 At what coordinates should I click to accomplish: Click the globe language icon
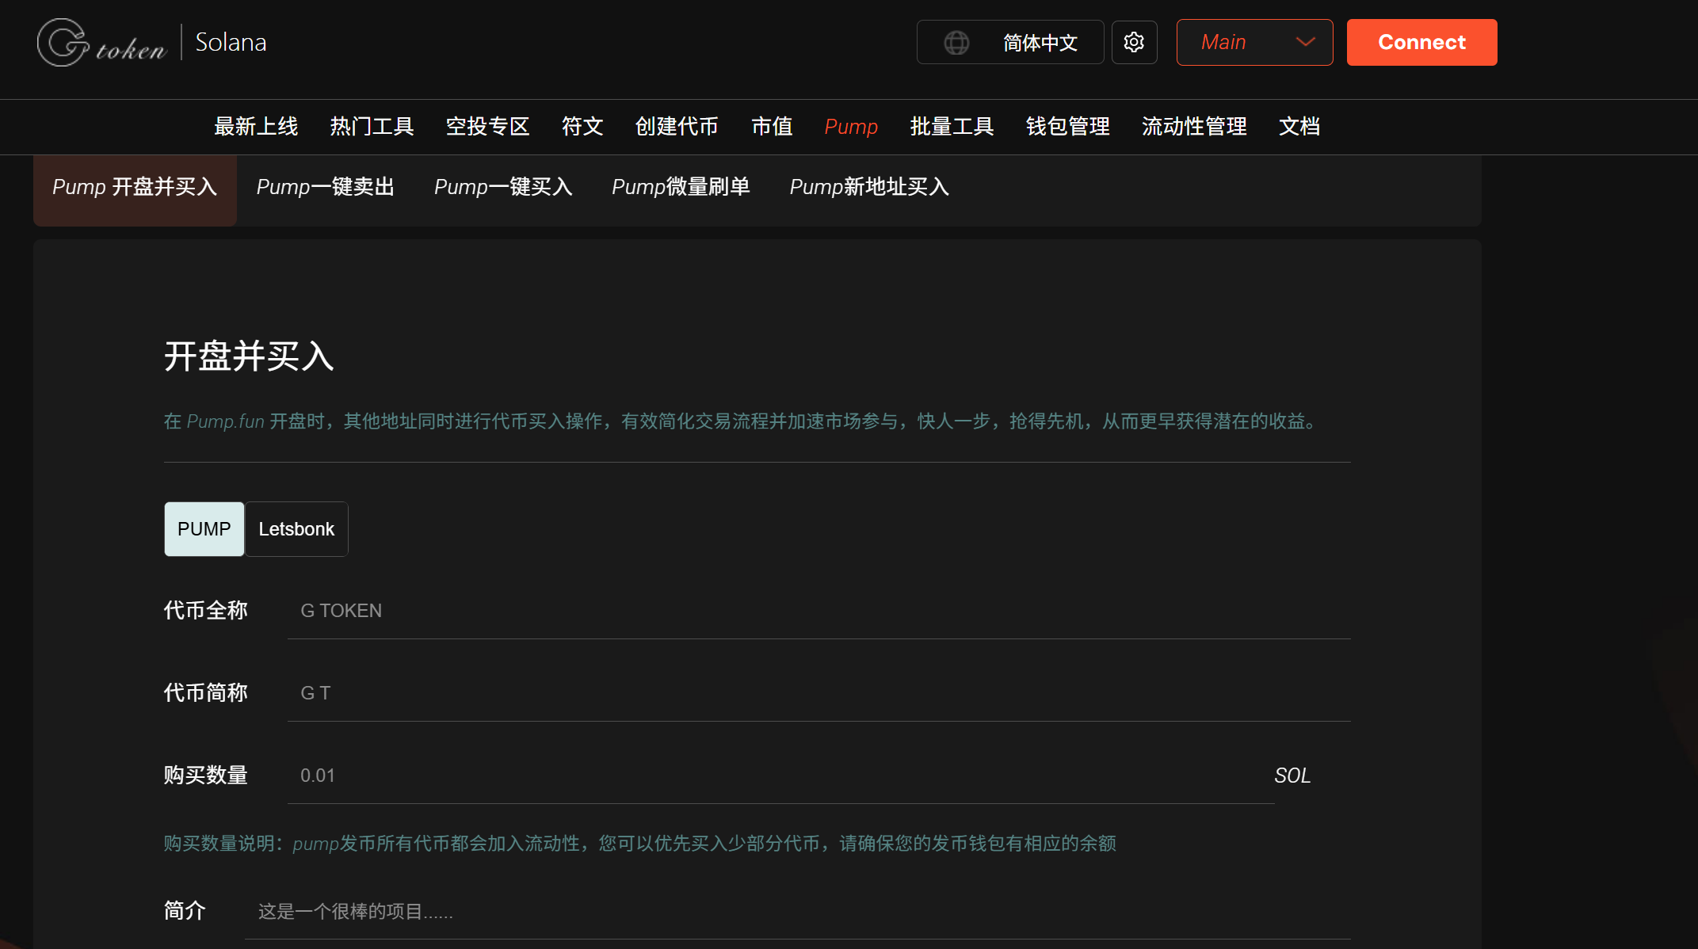pos(956,43)
